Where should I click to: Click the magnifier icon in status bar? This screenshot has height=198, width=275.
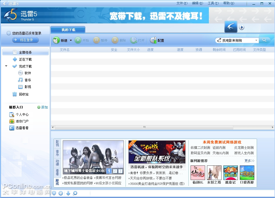tap(75, 193)
